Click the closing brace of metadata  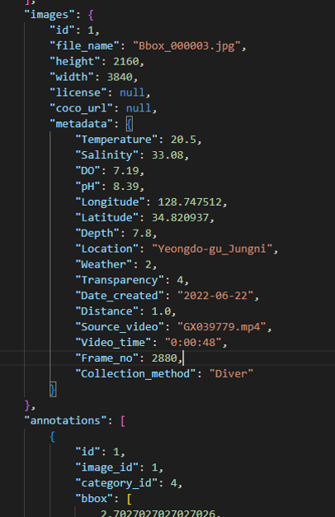tap(53, 389)
